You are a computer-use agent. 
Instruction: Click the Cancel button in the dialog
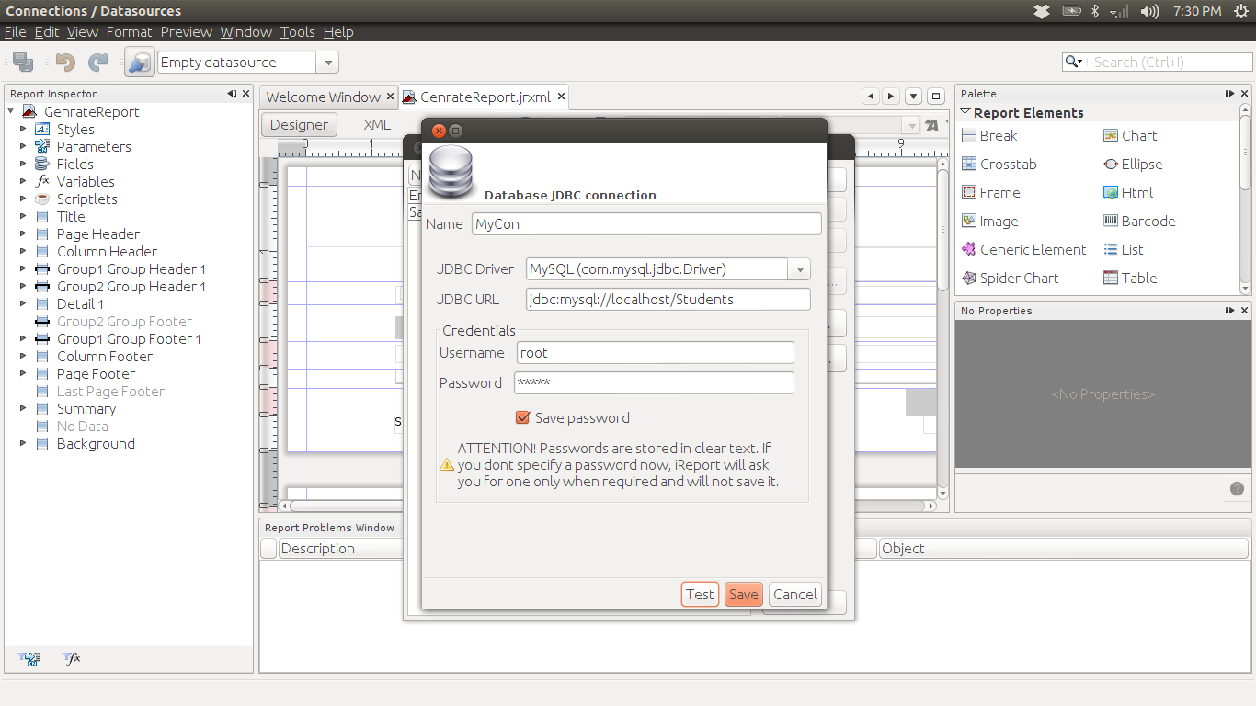tap(794, 594)
